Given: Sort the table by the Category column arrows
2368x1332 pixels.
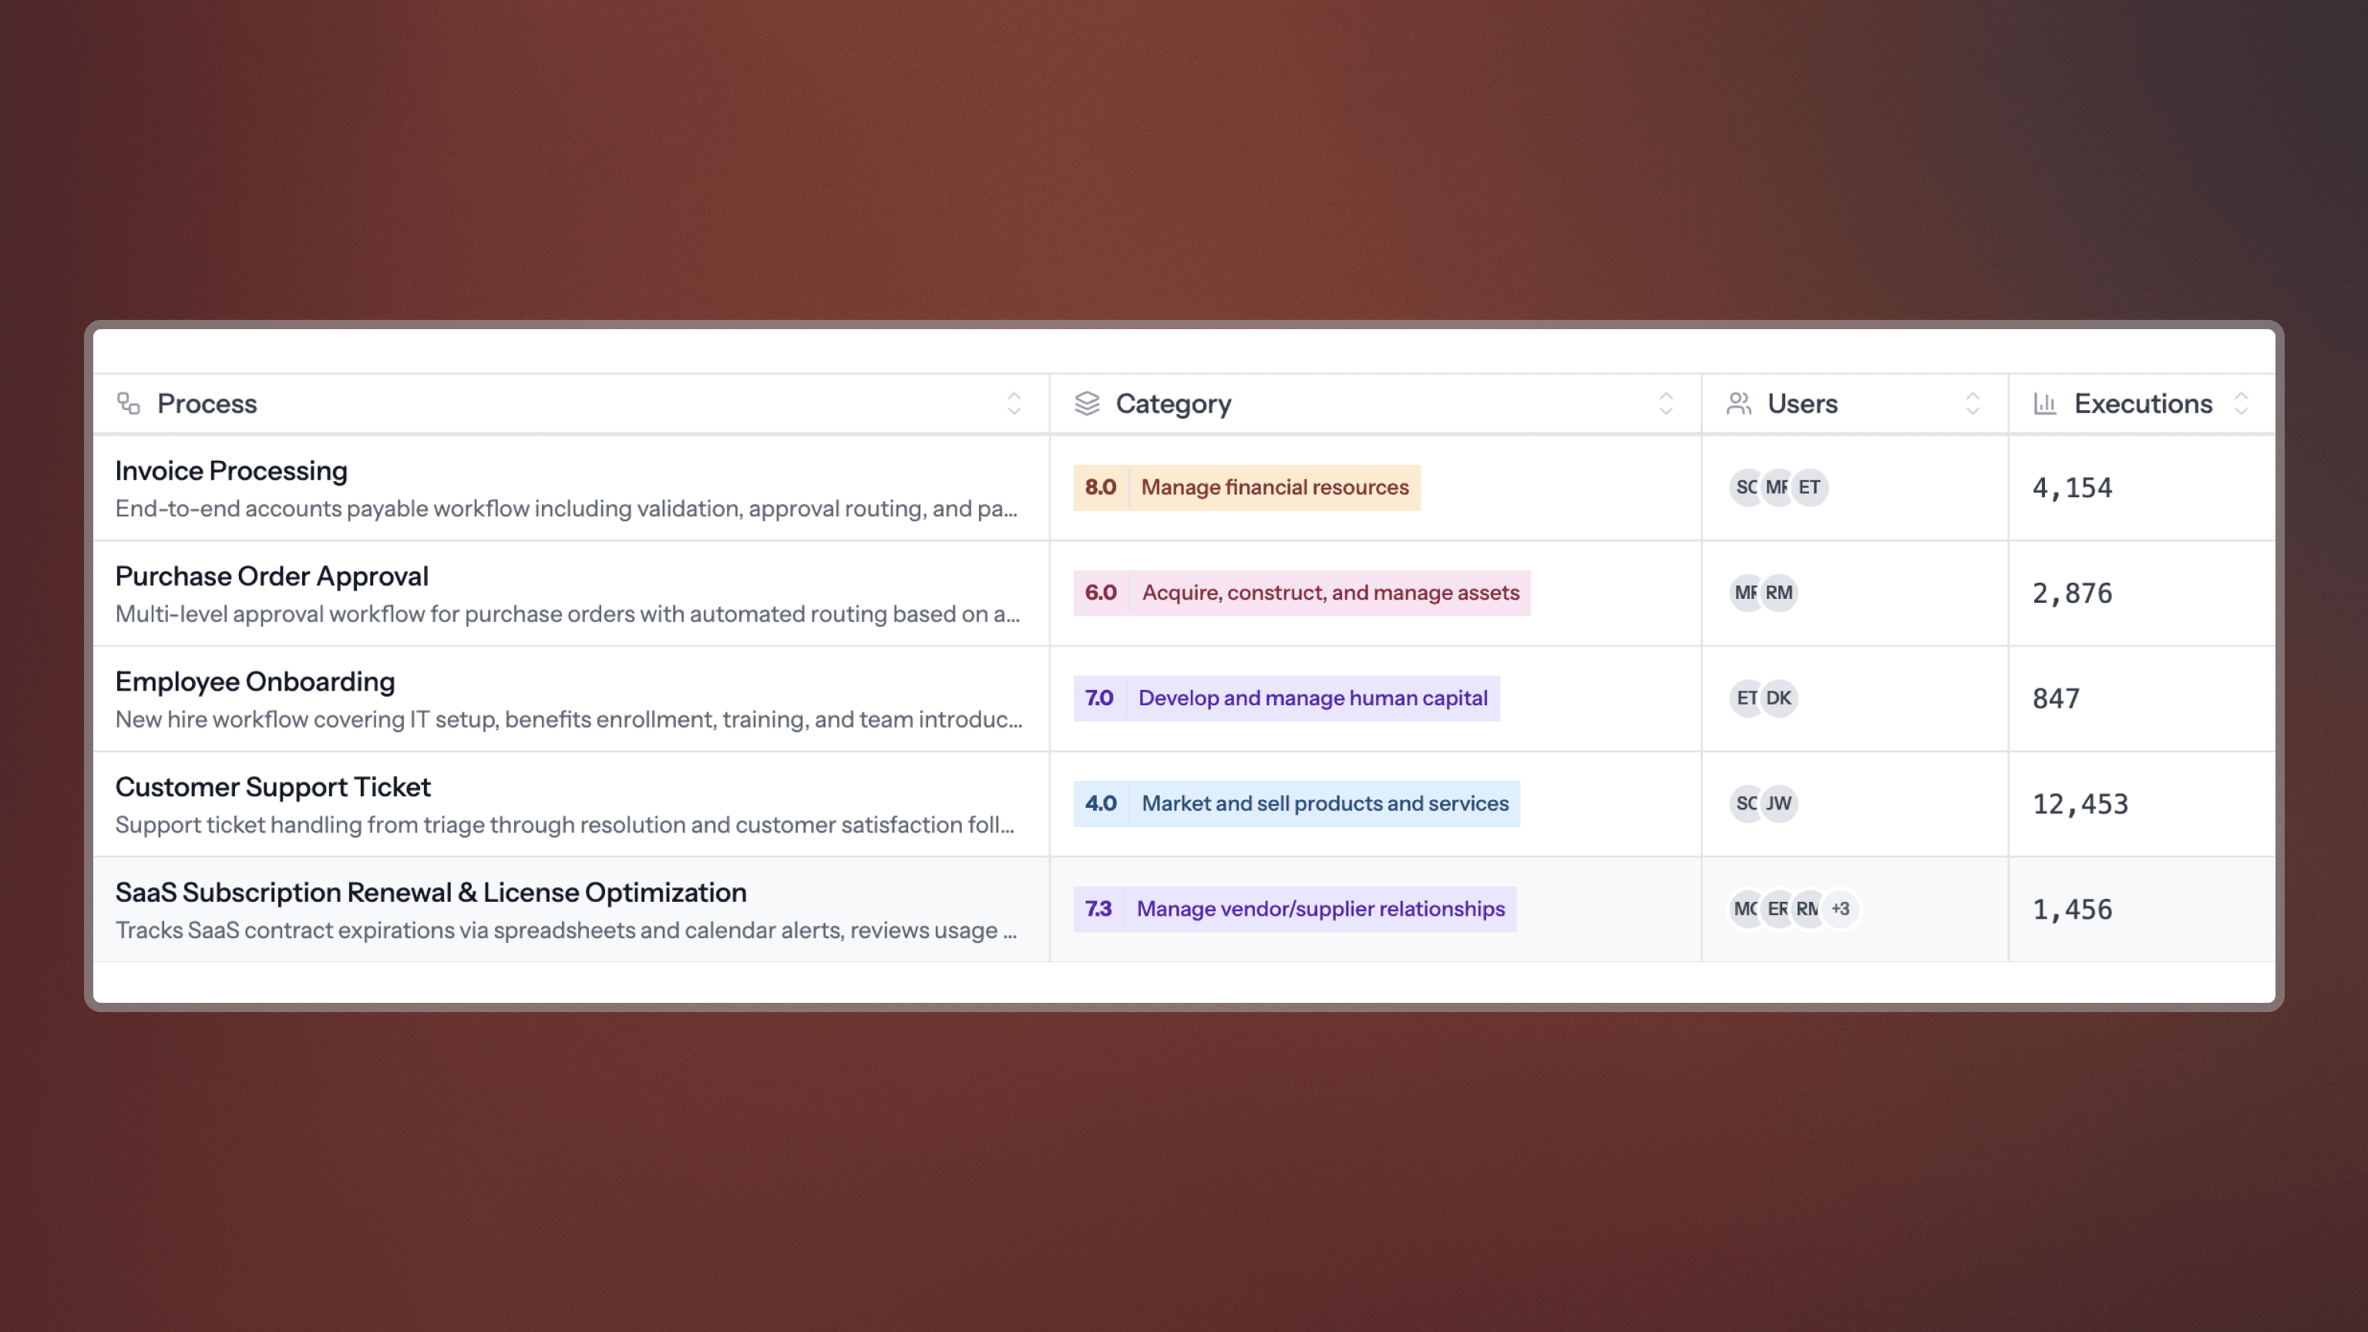Looking at the screenshot, I should pos(1666,404).
